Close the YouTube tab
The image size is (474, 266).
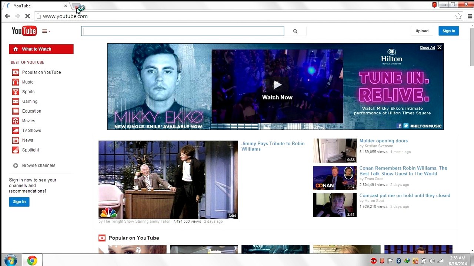(66, 6)
